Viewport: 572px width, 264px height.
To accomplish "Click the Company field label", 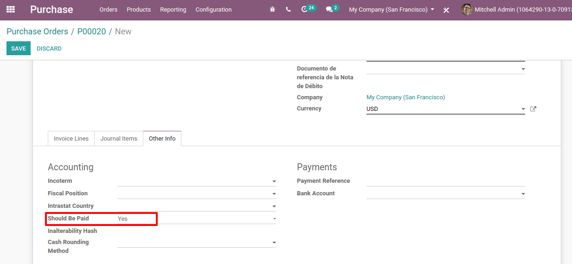I will pyautogui.click(x=310, y=97).
